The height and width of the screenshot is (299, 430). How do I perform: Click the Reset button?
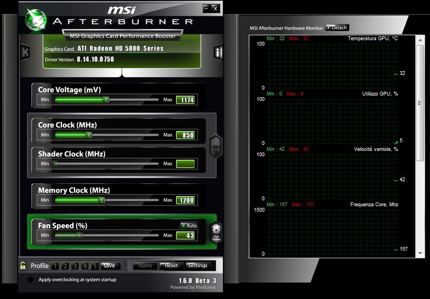[x=171, y=266]
